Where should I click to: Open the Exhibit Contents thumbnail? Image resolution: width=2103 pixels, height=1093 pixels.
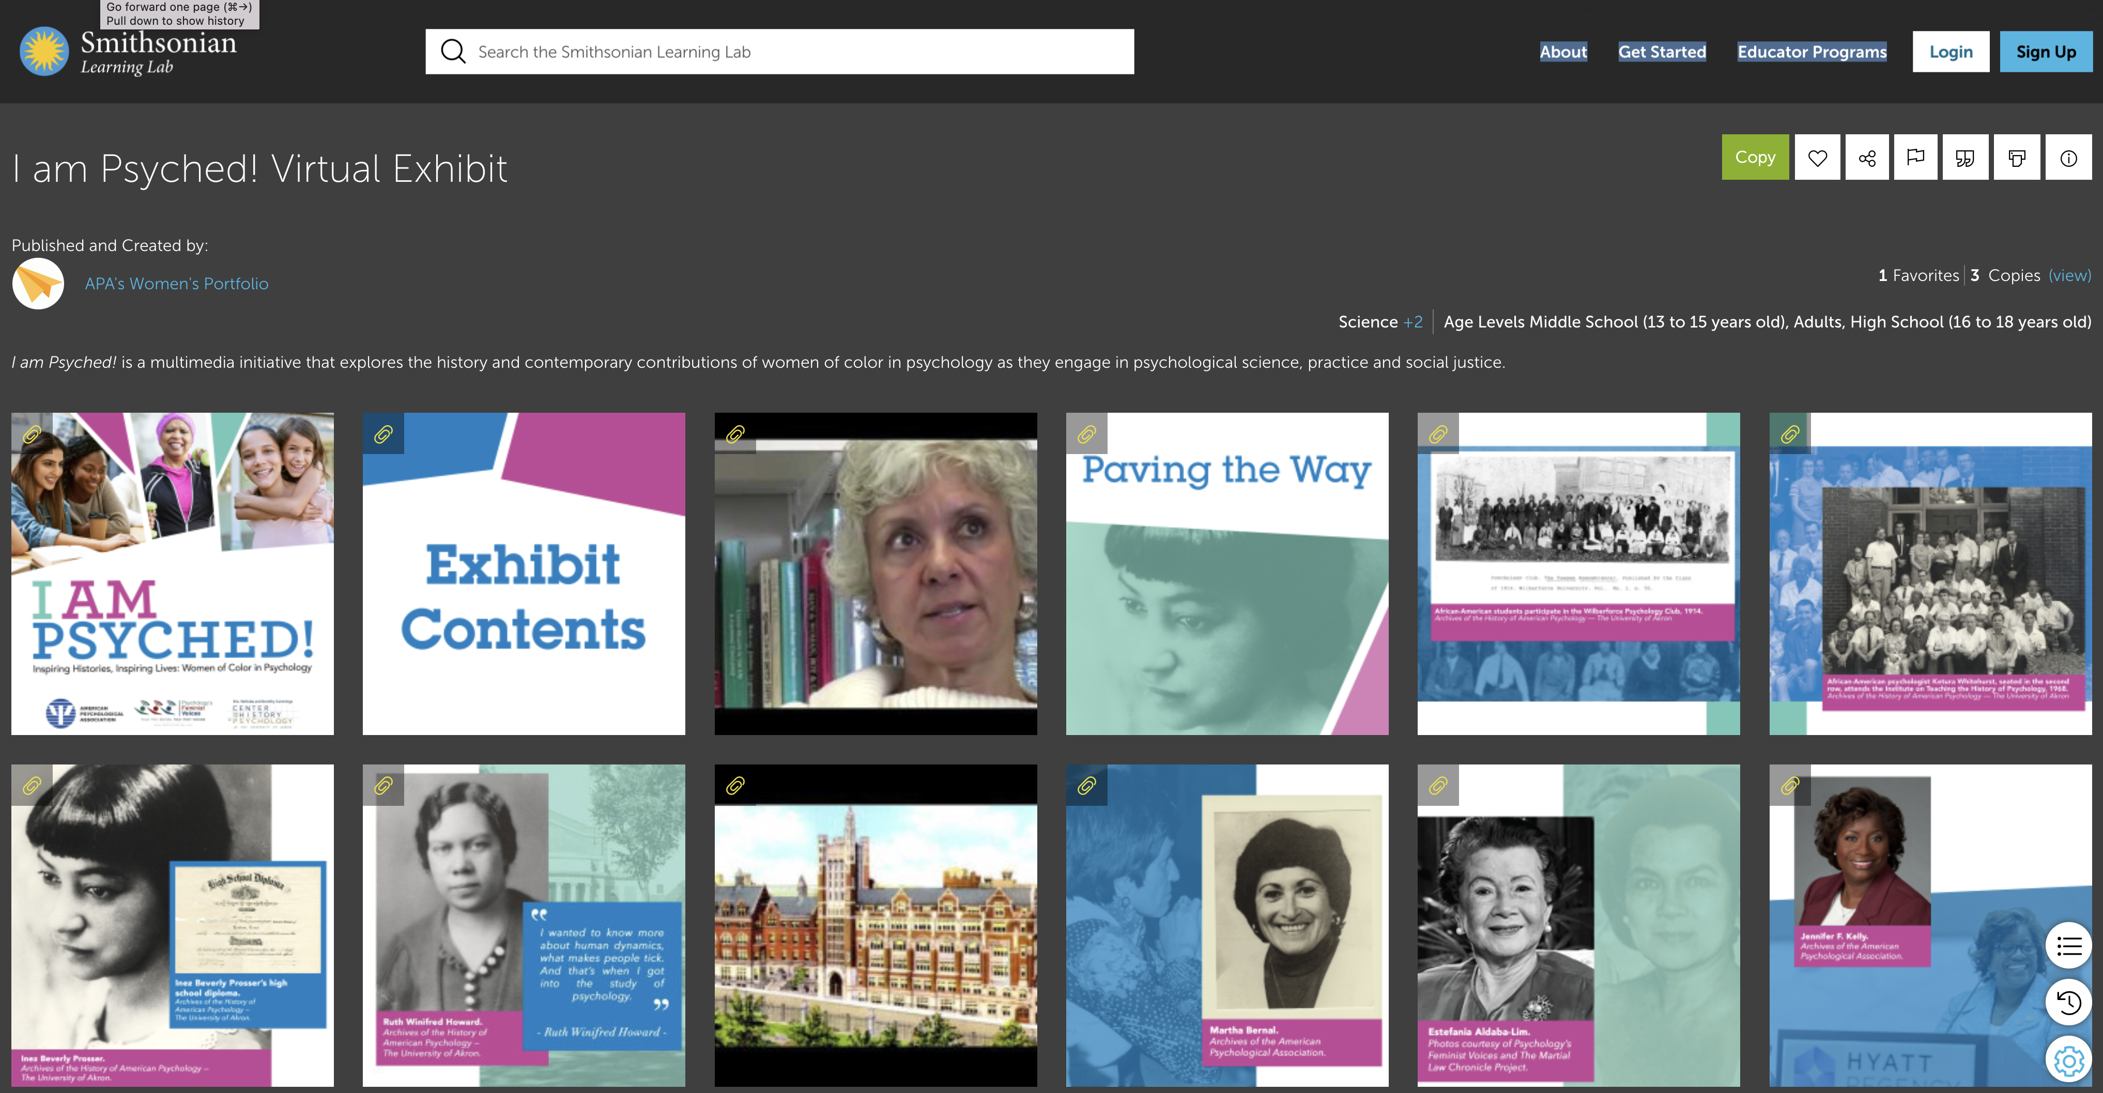click(x=524, y=573)
